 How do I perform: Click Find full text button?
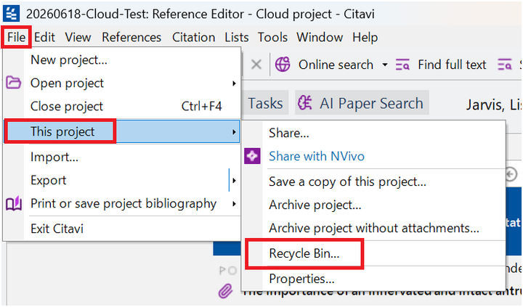[441, 65]
